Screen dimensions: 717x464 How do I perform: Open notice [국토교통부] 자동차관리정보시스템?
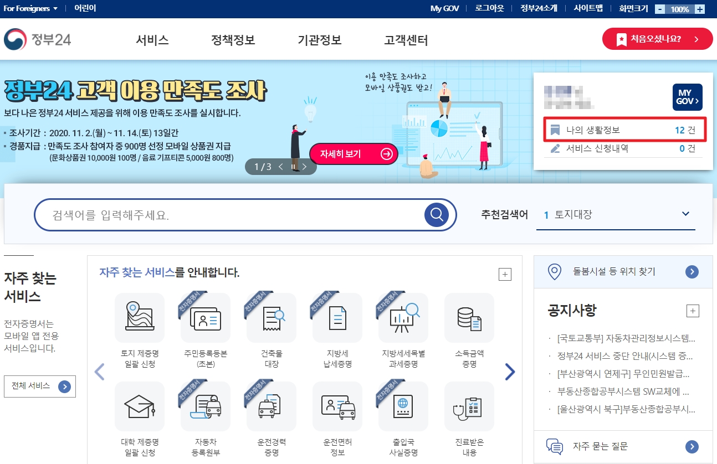[626, 338]
